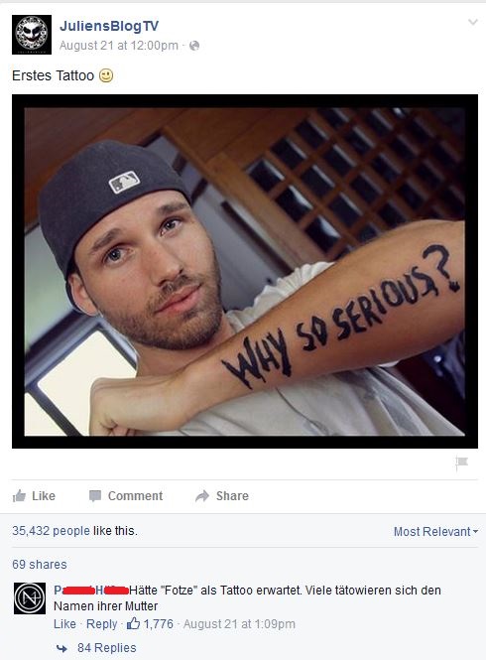Click the Share arrow icon
The height and width of the screenshot is (660, 486).
click(202, 496)
